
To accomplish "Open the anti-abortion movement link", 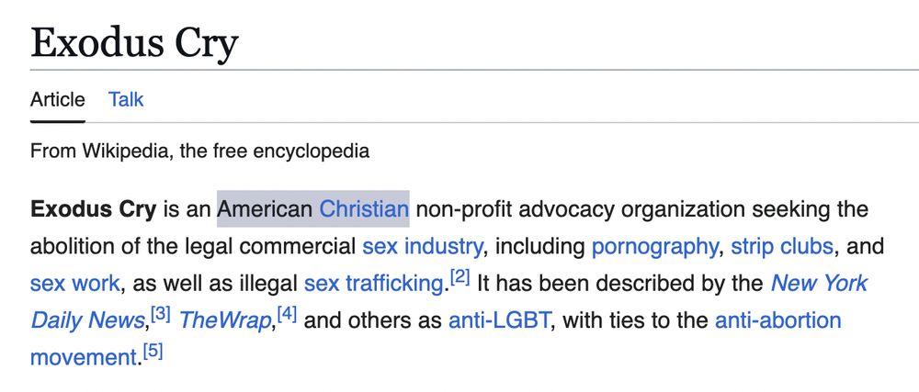I will pyautogui.click(x=777, y=320).
